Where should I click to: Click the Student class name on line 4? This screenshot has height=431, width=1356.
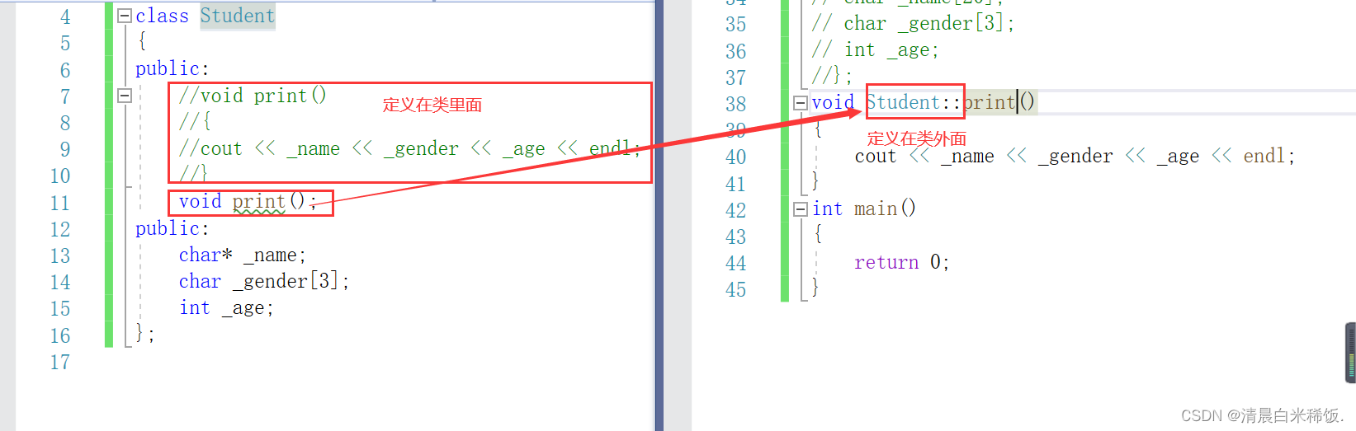(x=237, y=16)
